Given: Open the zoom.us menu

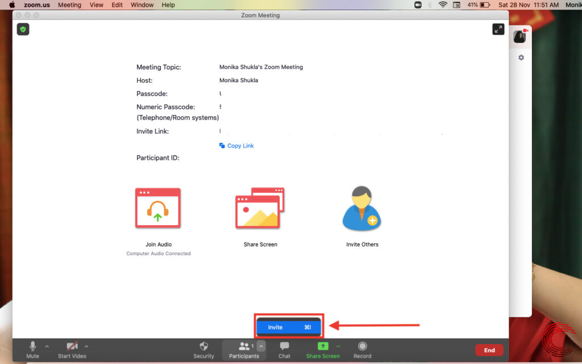Looking at the screenshot, I should click(x=37, y=5).
